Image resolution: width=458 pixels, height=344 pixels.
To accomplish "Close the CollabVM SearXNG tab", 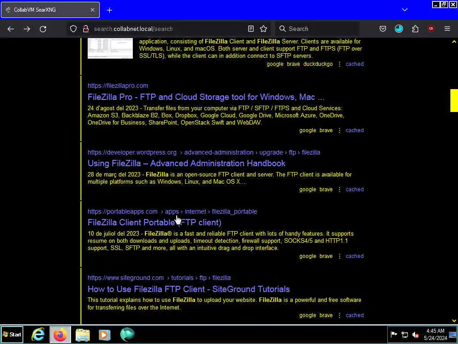I will (x=92, y=10).
